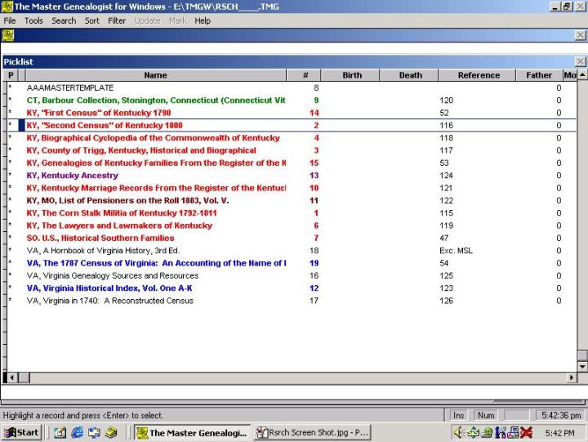
Task: Select VA, Virginia Historical Index row
Action: (x=292, y=288)
